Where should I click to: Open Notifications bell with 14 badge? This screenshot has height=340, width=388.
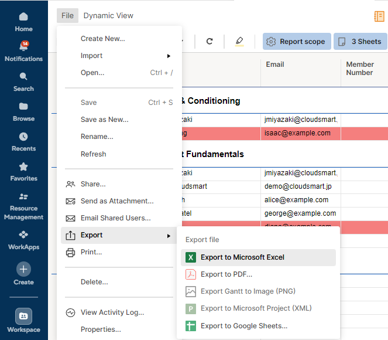coord(24,46)
